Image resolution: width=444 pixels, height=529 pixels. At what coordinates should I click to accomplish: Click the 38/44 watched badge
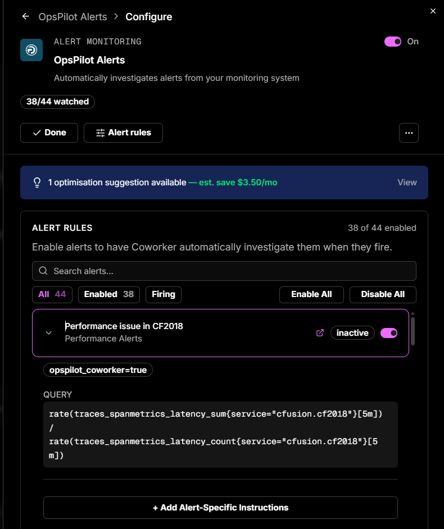coord(57,102)
